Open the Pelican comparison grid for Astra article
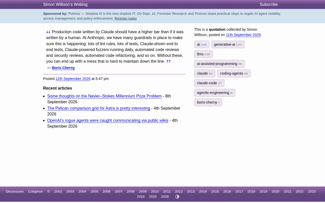 click(x=99, y=108)
